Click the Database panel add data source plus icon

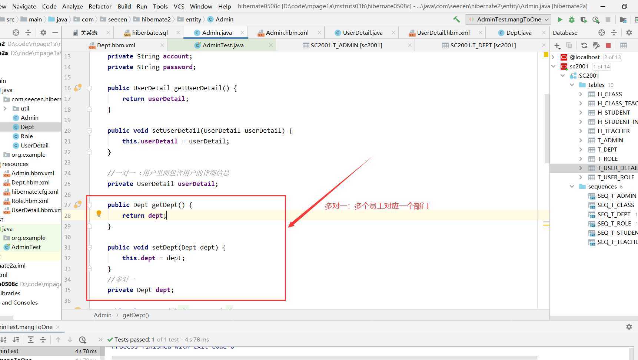[557, 45]
